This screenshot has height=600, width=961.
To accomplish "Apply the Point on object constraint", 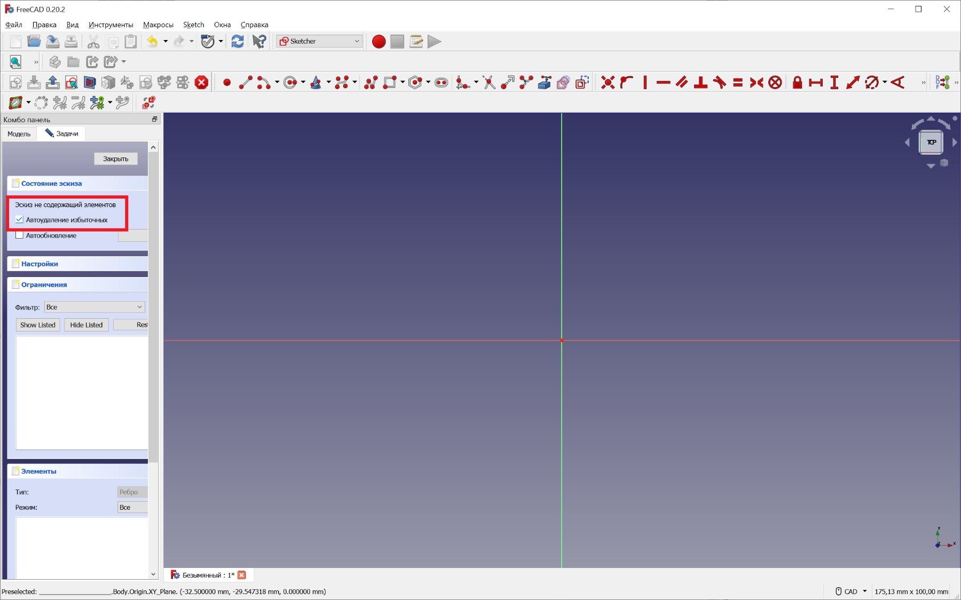I will coord(626,82).
